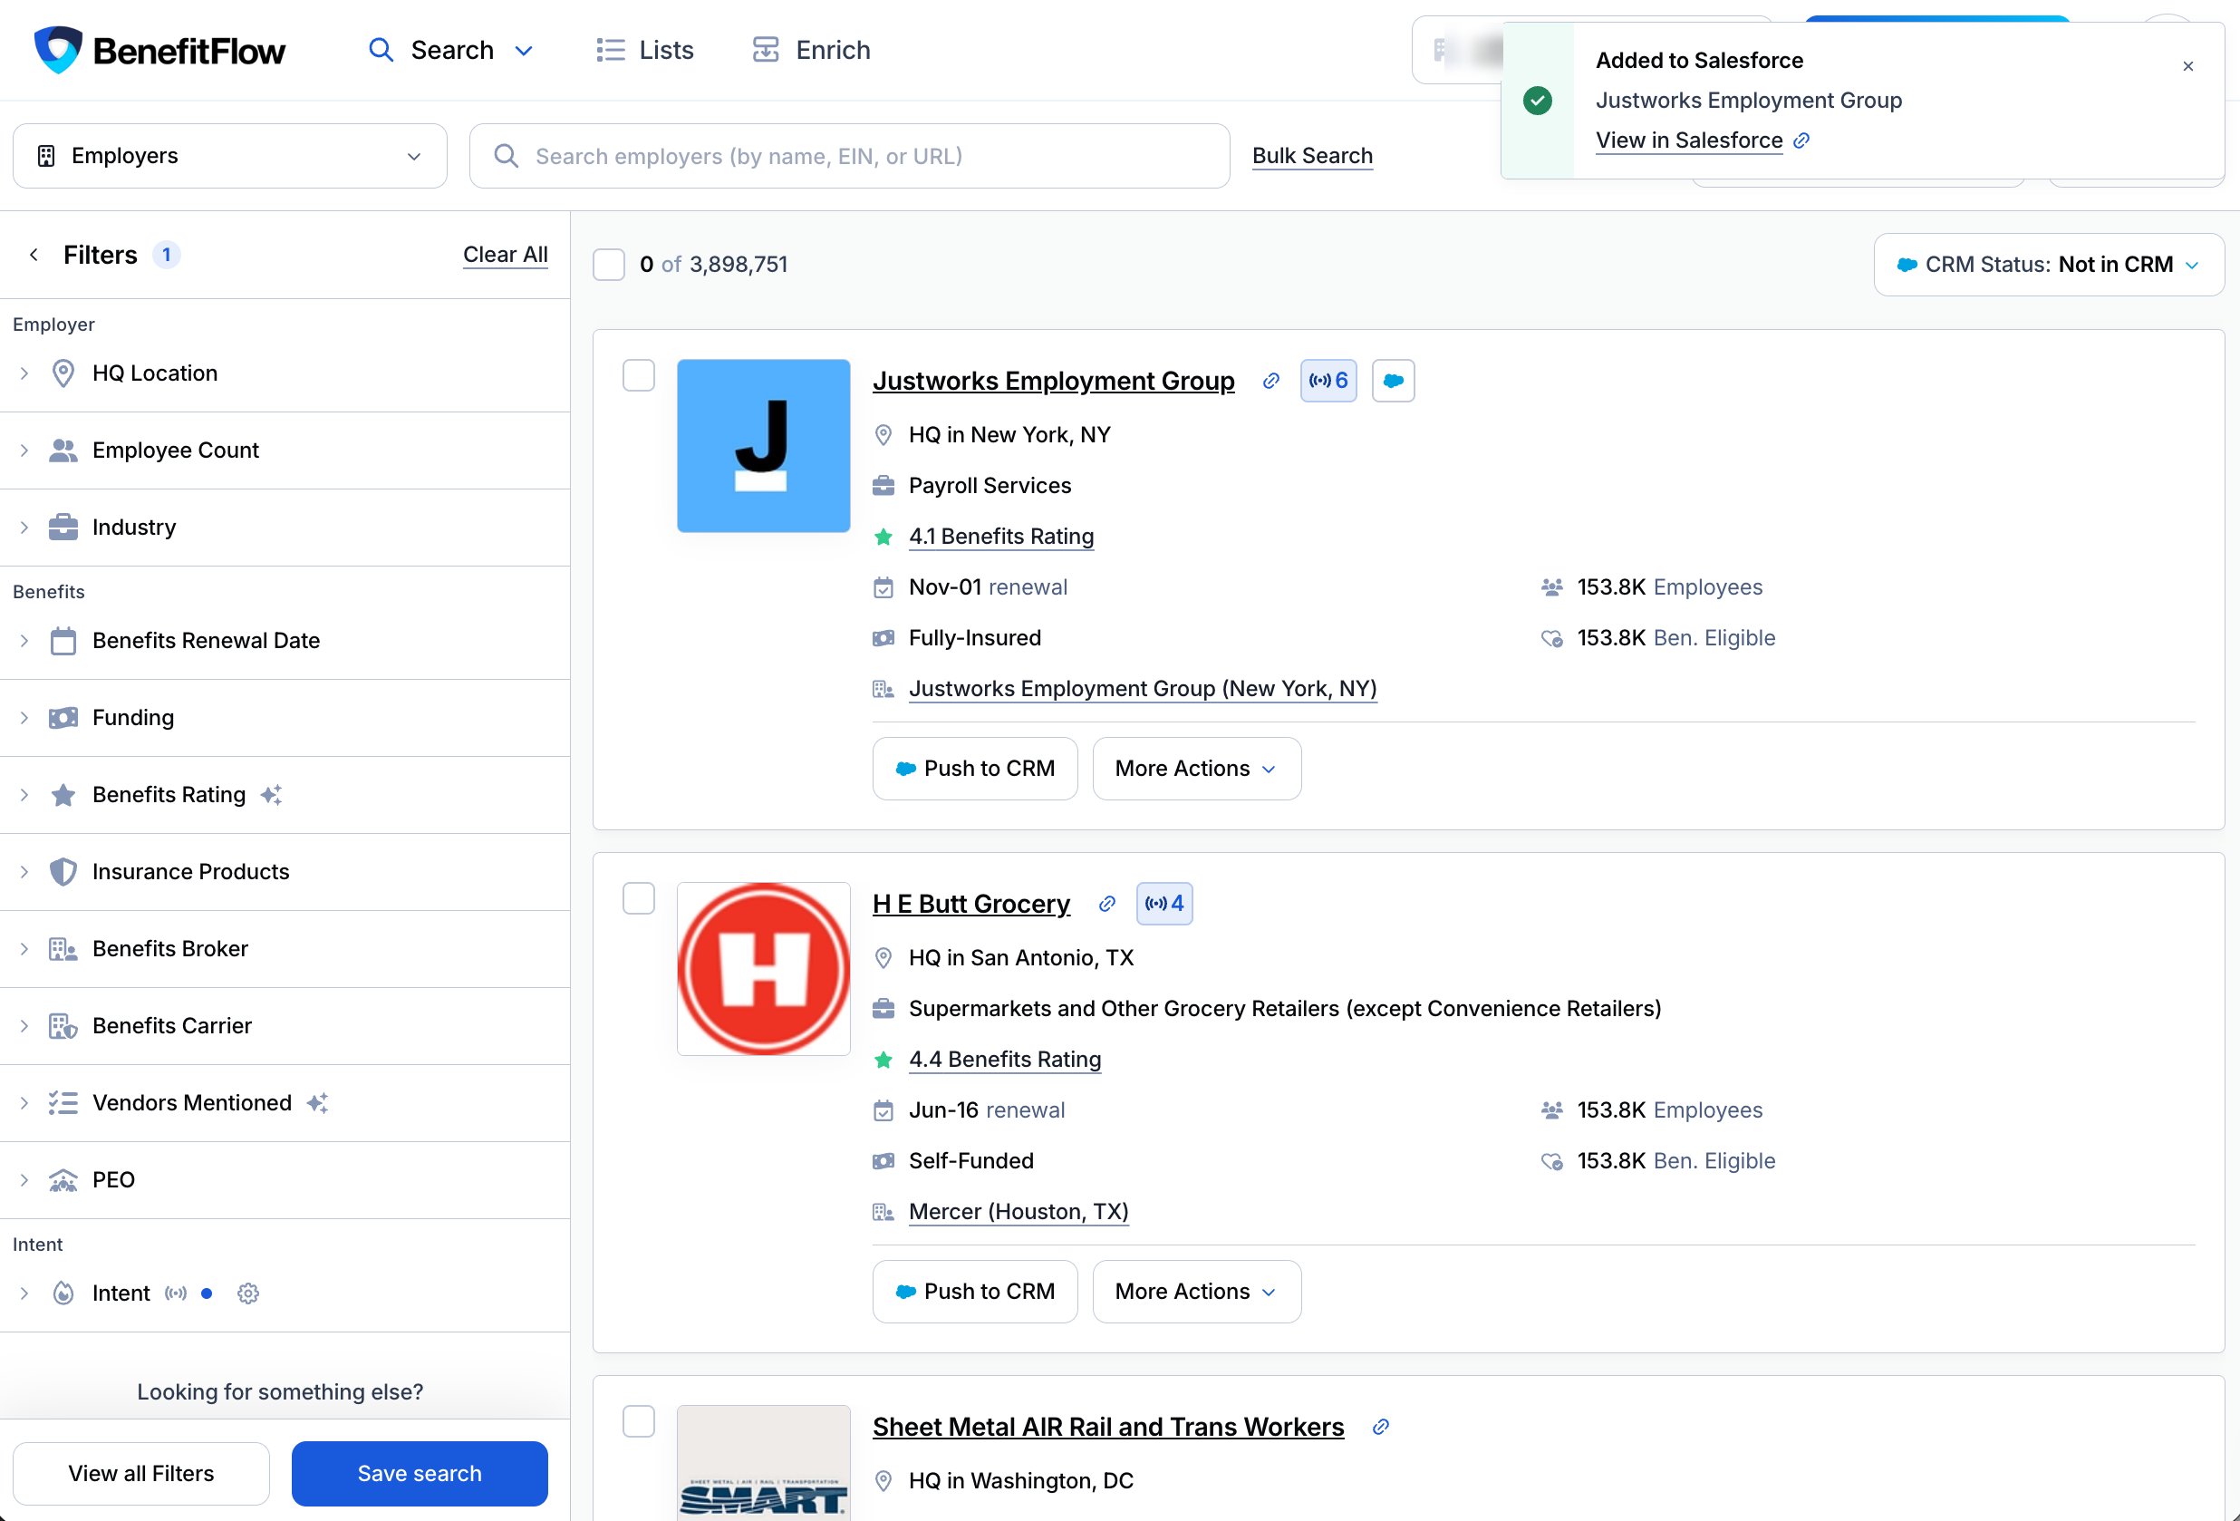The image size is (2240, 1521).
Task: Go to the Enrich section
Action: tap(812, 50)
